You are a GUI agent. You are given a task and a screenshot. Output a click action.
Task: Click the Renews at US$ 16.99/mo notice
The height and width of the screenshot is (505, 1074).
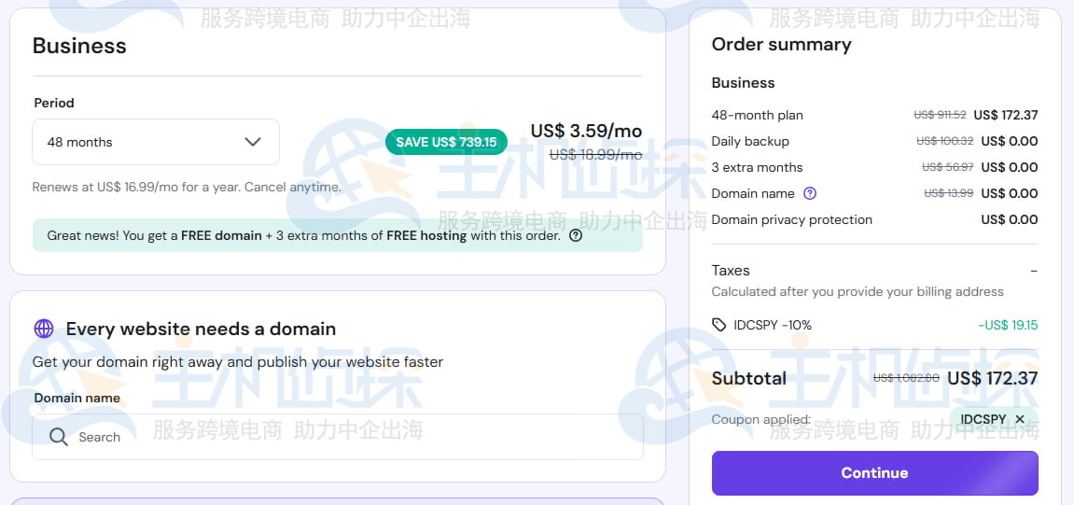click(187, 187)
